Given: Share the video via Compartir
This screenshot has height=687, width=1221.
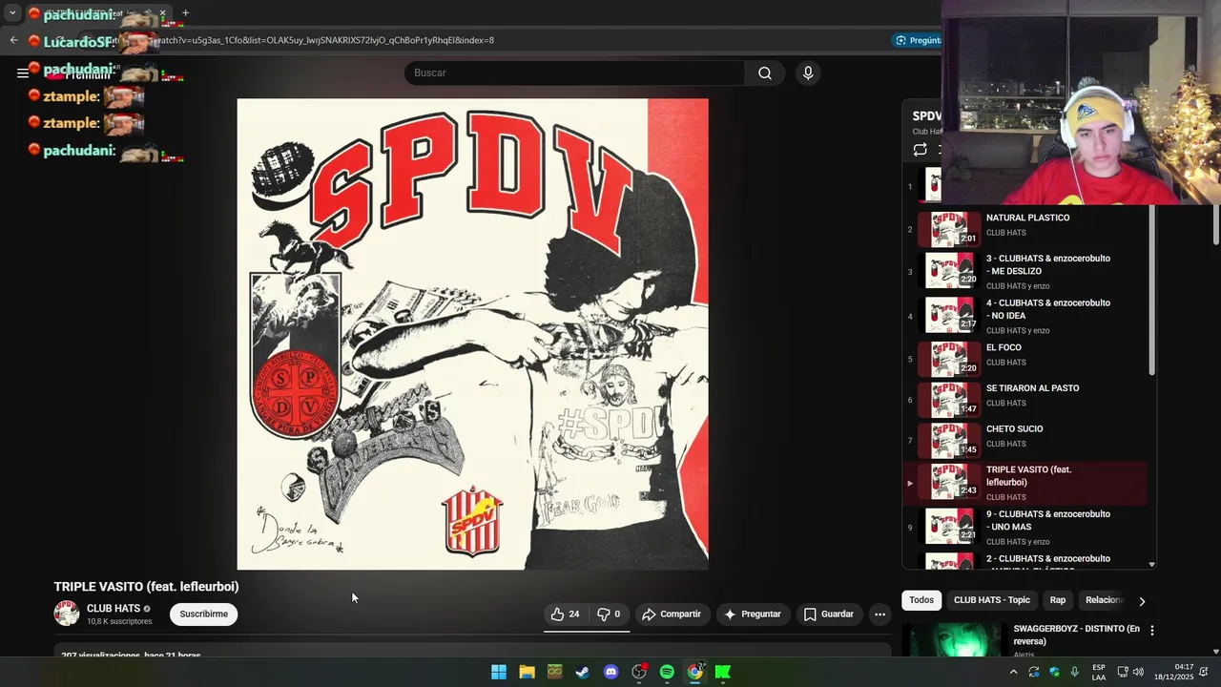Looking at the screenshot, I should (x=672, y=614).
